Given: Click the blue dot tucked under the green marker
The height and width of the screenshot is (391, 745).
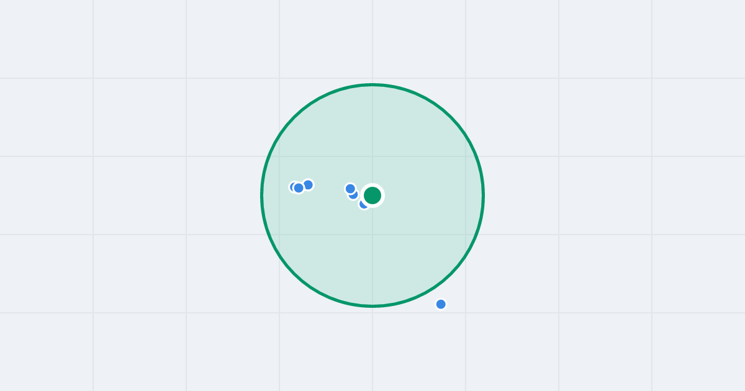Looking at the screenshot, I should coord(363,204).
